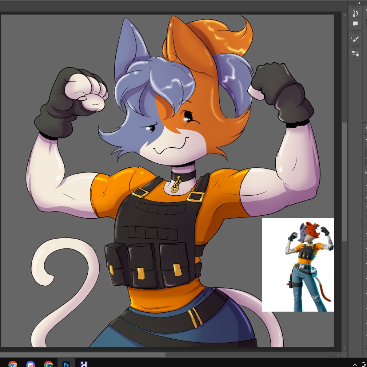
Task: Open the first Chrome icon in taskbar
Action: 13,364
